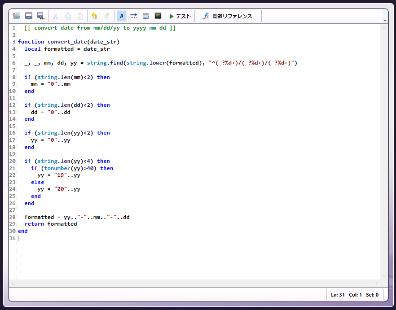396x310 pixels.
Task: Open the 関数リファレンス function reference
Action: [x=227, y=16]
